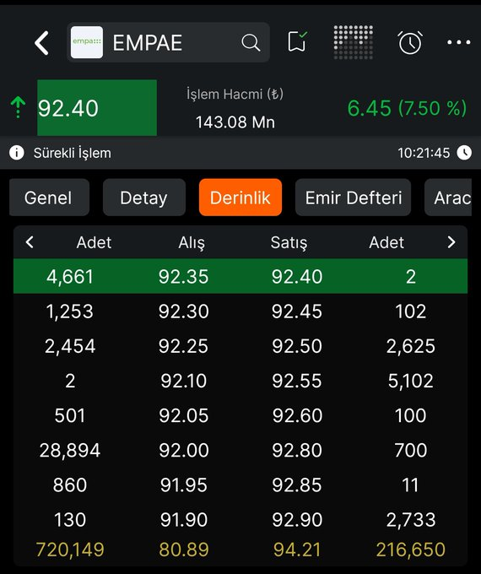The height and width of the screenshot is (574, 481).
Task: Select bid price 92.10
Action: pos(183,381)
